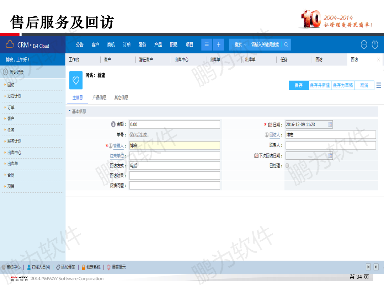
Task: Click the plus quick-add icon
Action: (x=218, y=44)
